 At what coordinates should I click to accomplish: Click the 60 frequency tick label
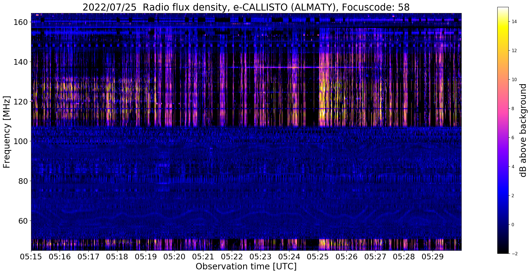[23, 221]
